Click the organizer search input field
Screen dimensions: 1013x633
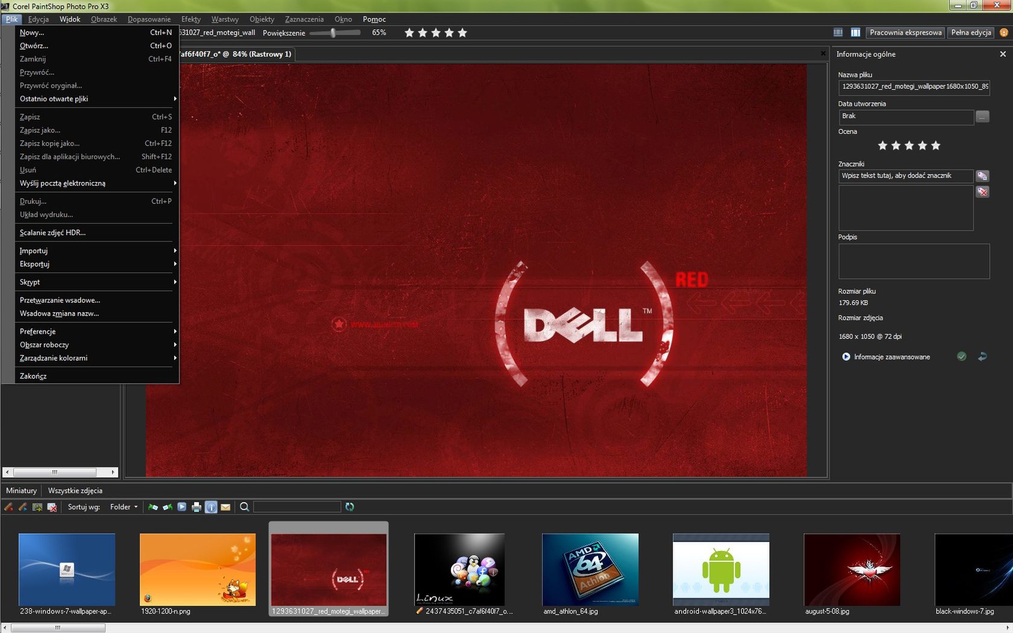coord(297,507)
